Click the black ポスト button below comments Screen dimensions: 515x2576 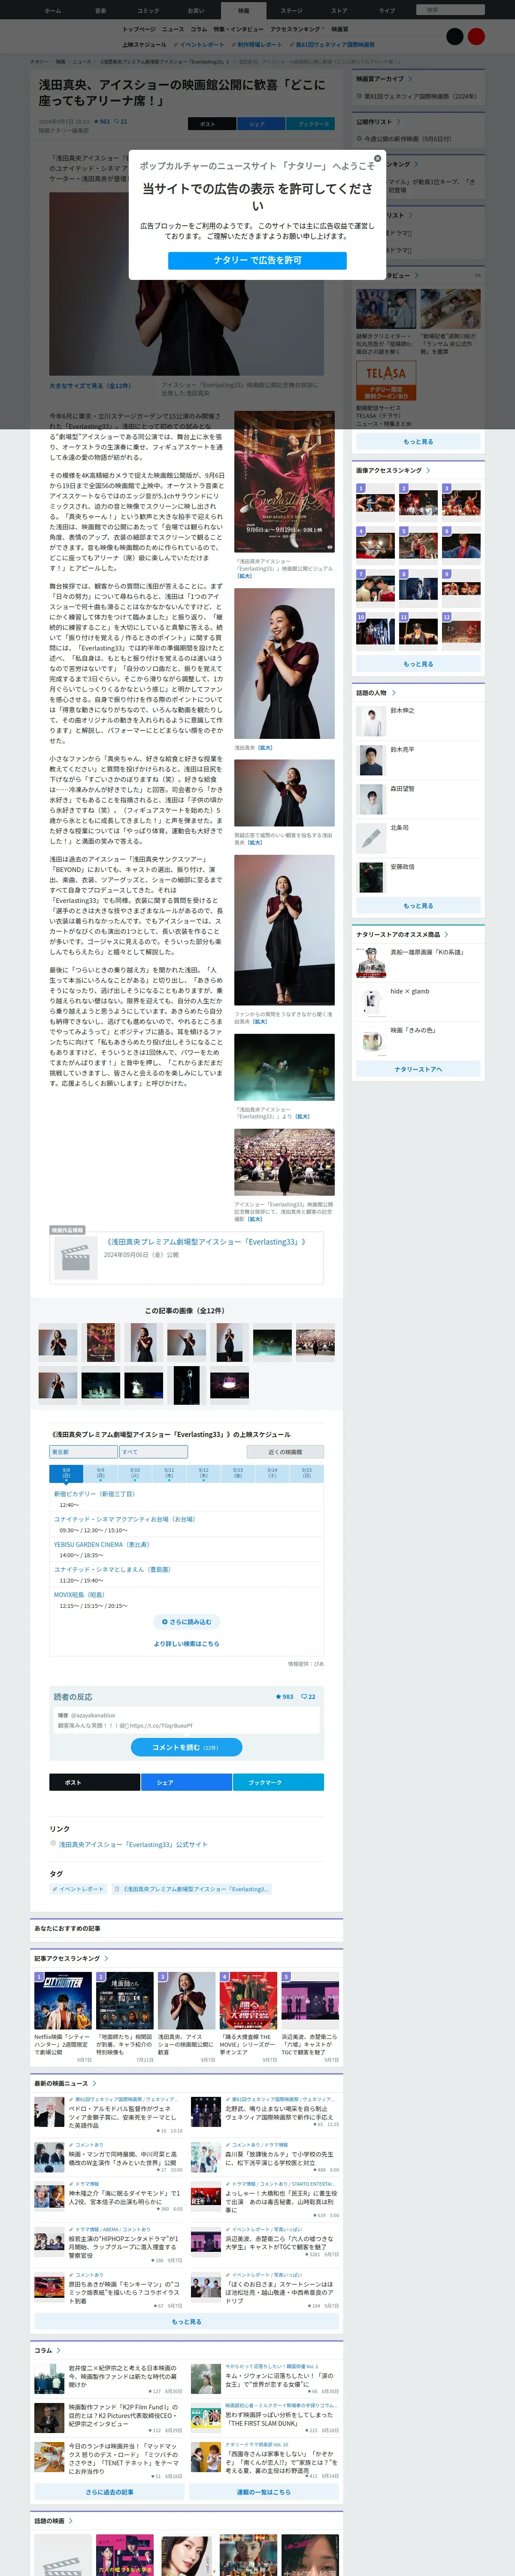(95, 1782)
